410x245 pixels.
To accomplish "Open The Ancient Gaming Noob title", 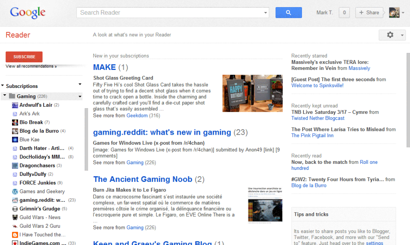I will pos(143,179).
